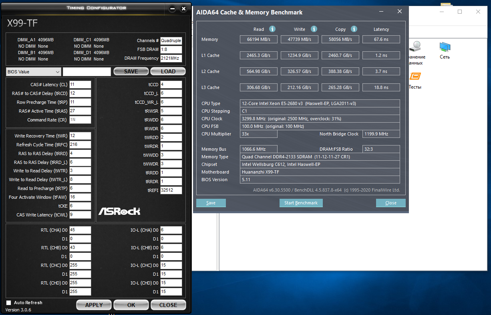Select the Write Recovery Time (tWR) field
Image resolution: width=491 pixels, height=315 pixels.
pyautogui.click(x=80, y=136)
